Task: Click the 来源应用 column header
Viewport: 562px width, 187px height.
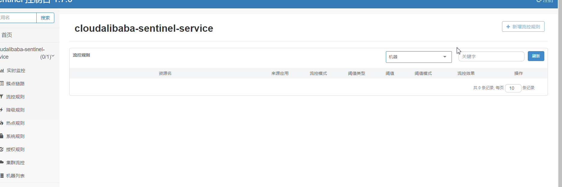Action: 280,73
